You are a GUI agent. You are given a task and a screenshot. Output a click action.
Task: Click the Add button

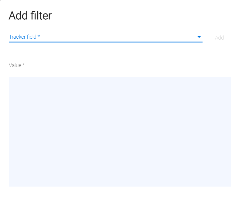pos(219,37)
